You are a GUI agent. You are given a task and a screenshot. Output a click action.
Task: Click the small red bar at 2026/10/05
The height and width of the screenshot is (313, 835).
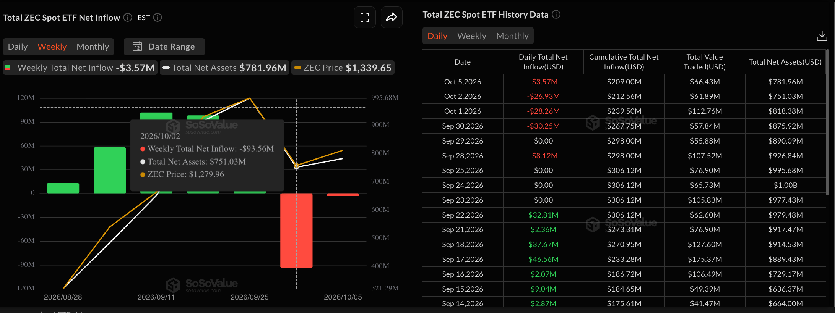[343, 195]
